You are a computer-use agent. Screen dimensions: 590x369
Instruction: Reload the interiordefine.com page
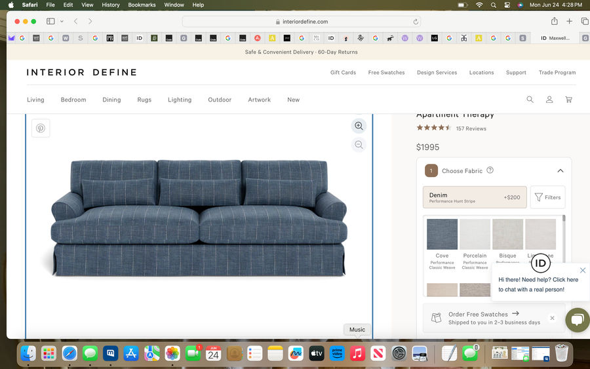click(416, 22)
